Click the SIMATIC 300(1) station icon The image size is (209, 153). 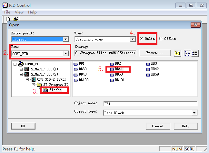(x=26, y=69)
